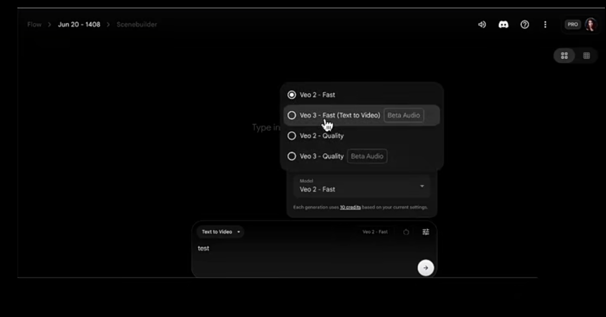Viewport: 606px width, 317px height.
Task: Click the 'Veo 2 - Fast' label in prompt bar
Action: click(375, 232)
